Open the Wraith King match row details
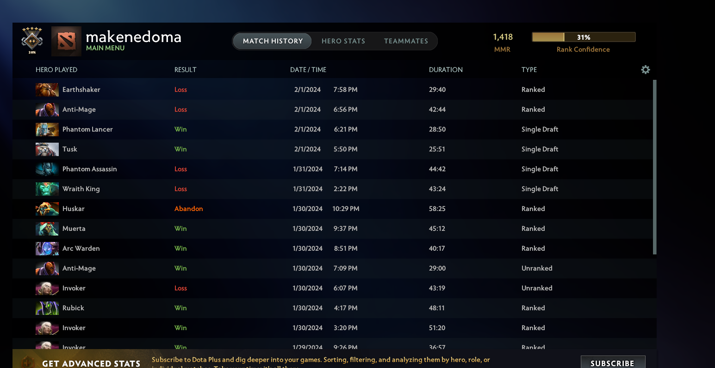This screenshot has height=368, width=715. click(x=324, y=189)
